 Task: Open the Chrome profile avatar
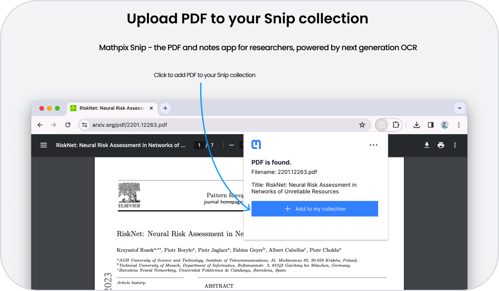(x=445, y=125)
